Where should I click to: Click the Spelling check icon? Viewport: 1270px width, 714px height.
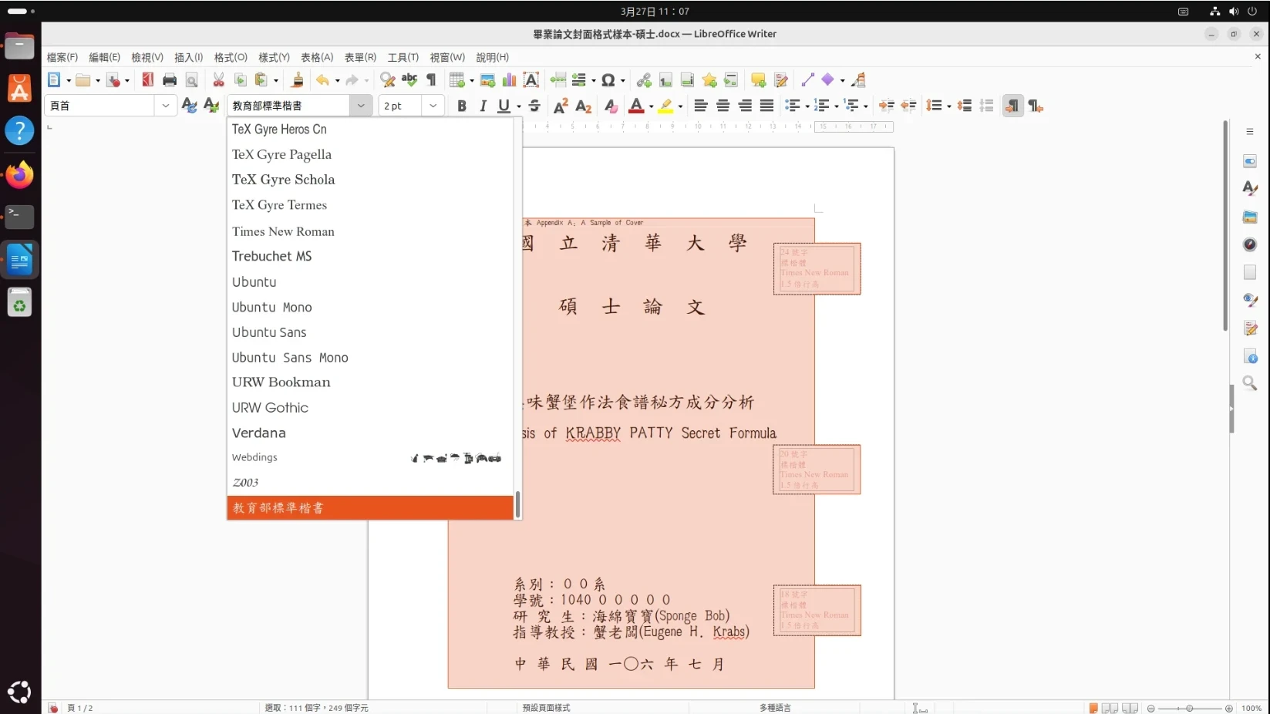tap(409, 80)
